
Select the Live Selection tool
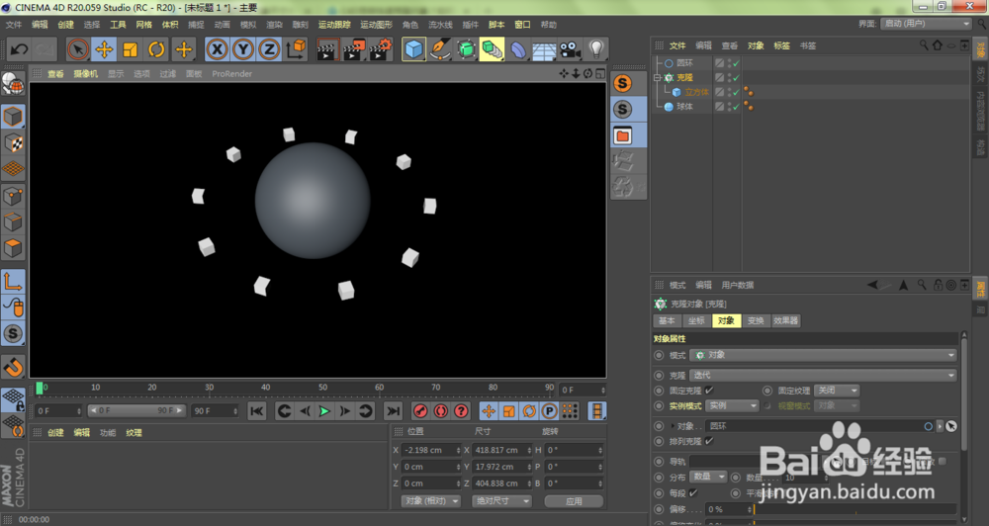click(x=78, y=49)
